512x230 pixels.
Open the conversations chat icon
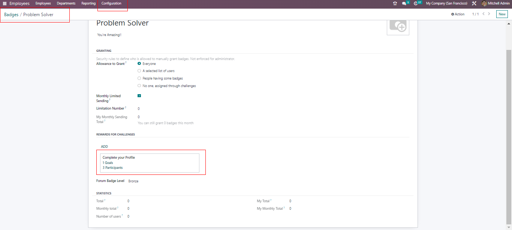pyautogui.click(x=404, y=3)
